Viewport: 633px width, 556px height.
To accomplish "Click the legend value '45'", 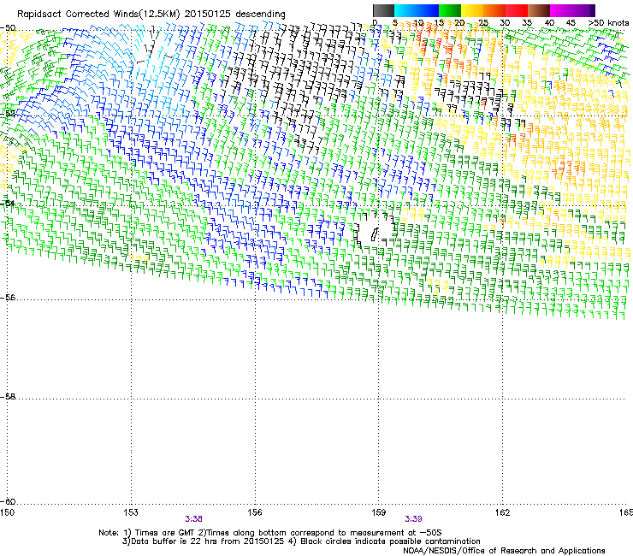I will point(571,23).
